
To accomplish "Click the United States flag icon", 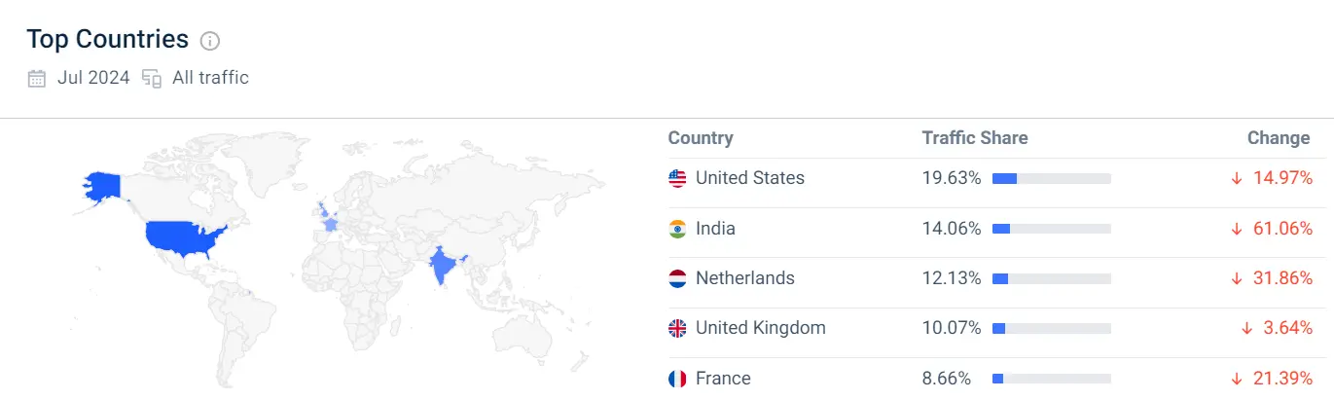I will pos(677,178).
